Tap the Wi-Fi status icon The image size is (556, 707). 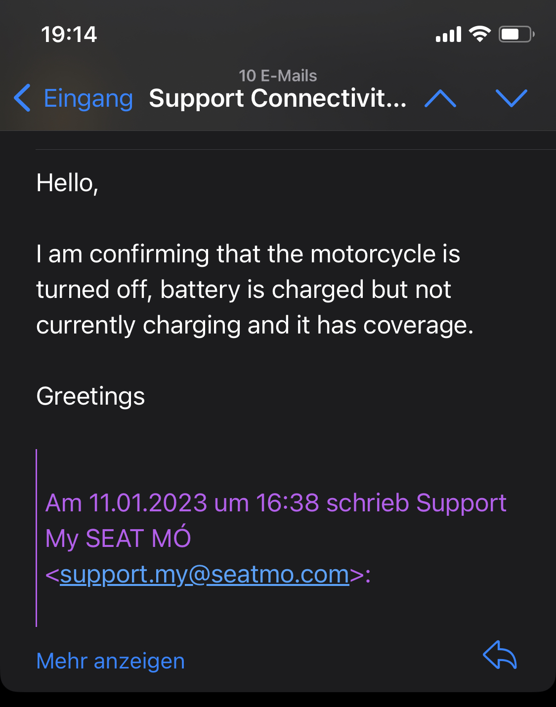click(x=479, y=34)
